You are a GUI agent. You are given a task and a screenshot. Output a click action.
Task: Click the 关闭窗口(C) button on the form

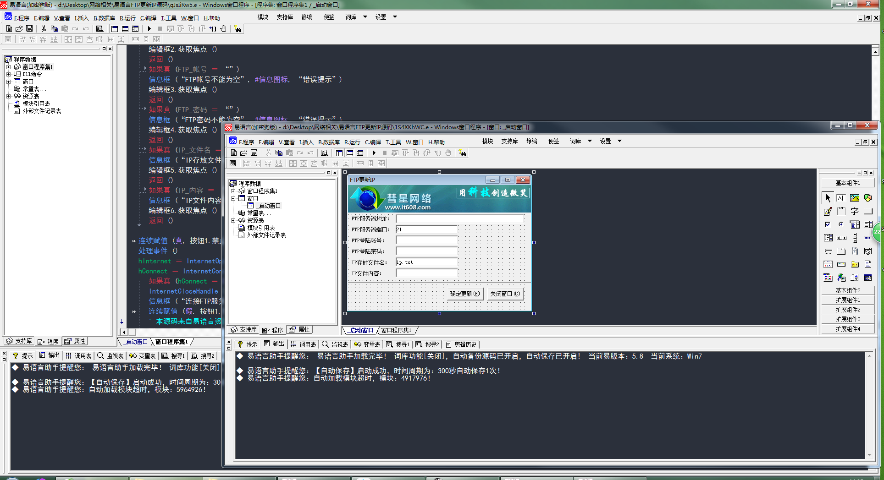505,294
